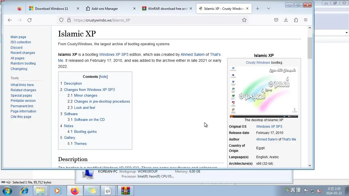Switch to Download Windows 11 tab
Viewport: 349px width, 196px height.
pyautogui.click(x=54, y=8)
